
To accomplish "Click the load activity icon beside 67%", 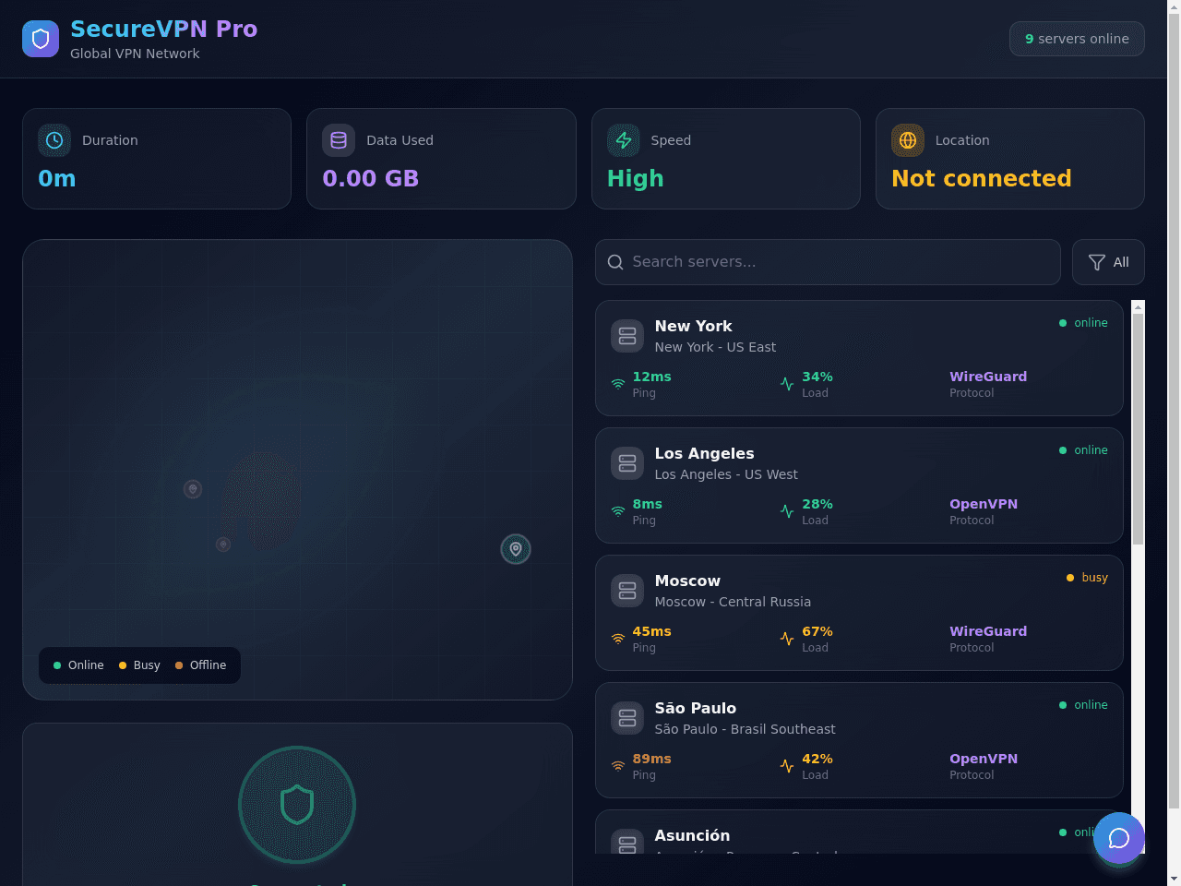I will (787, 639).
